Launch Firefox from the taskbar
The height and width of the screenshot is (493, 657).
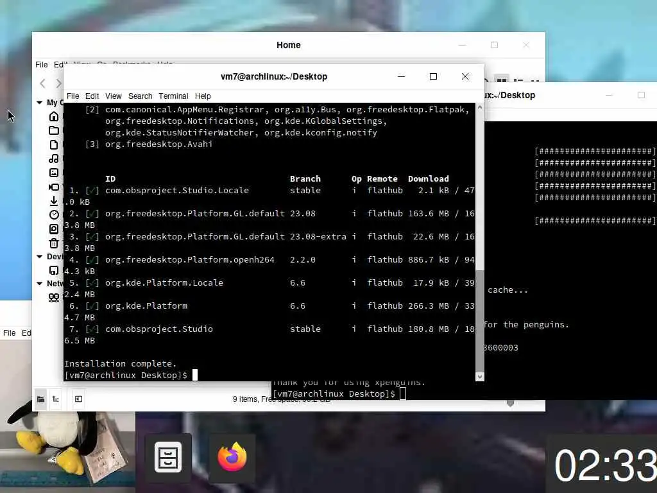coord(232,457)
